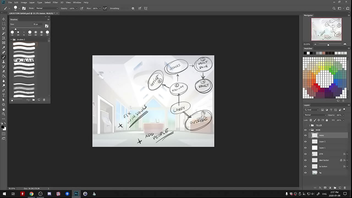Viewport: 352px width, 198px height.
Task: Select the door button layer
Action: click(324, 160)
